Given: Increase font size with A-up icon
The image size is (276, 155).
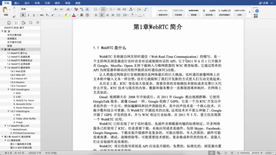Looking at the screenshot, I should coord(56,9).
